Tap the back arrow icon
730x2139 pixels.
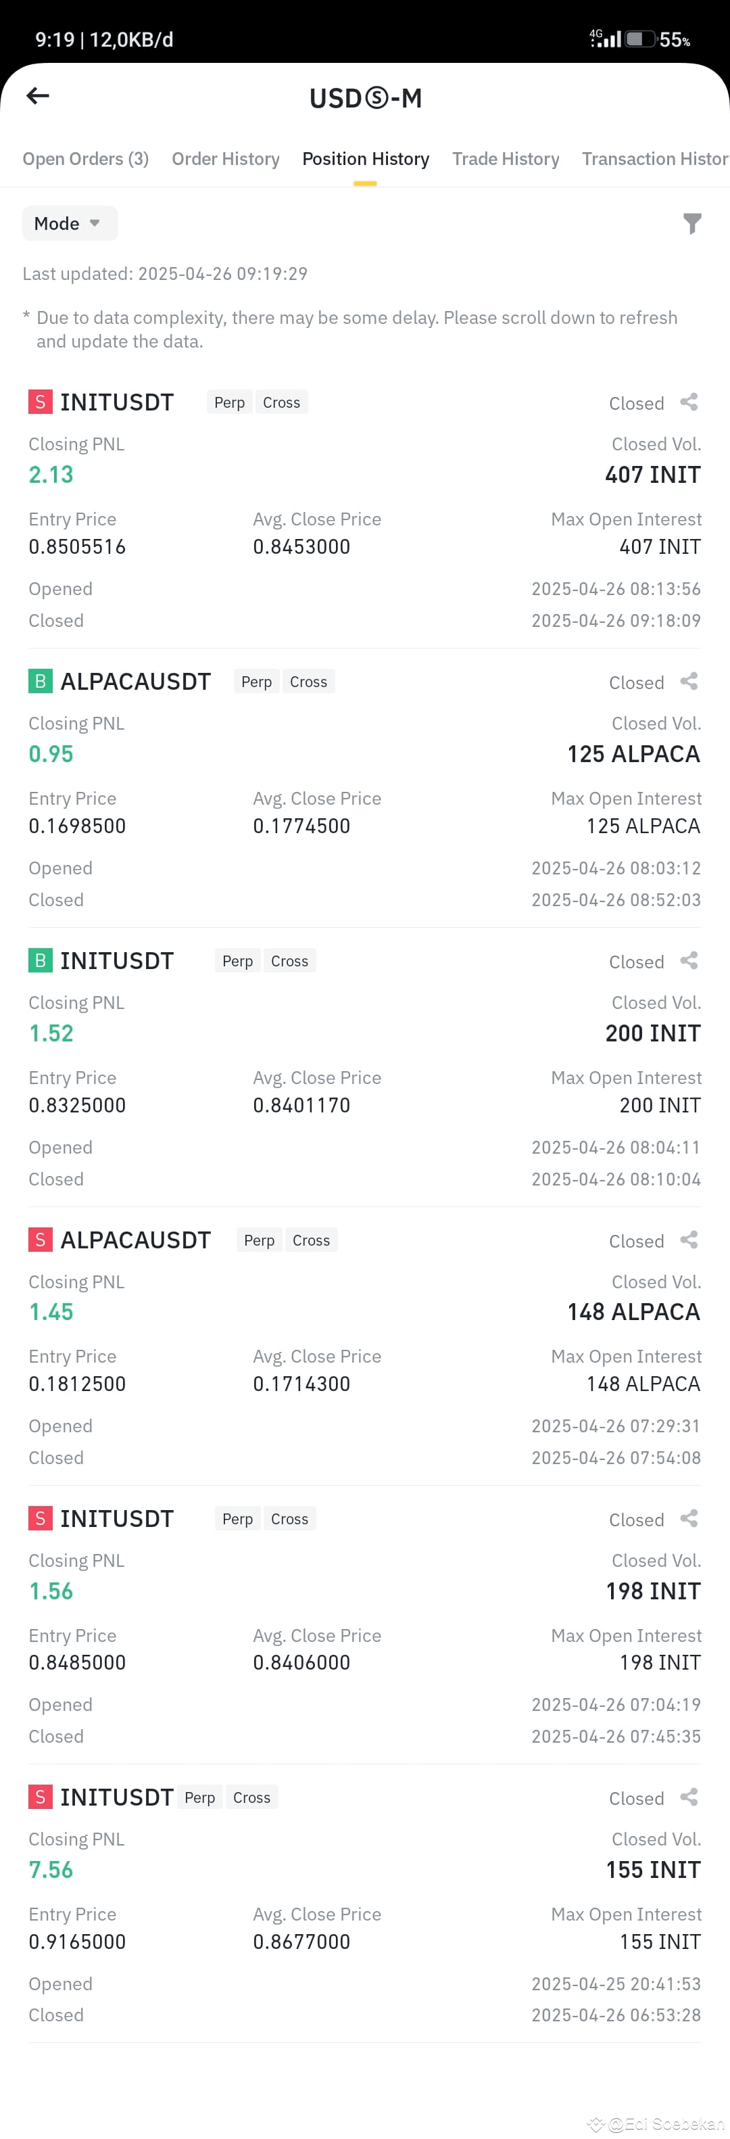point(38,96)
